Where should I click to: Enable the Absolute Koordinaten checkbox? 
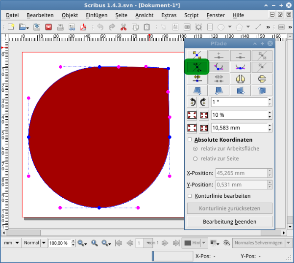[x=190, y=140]
